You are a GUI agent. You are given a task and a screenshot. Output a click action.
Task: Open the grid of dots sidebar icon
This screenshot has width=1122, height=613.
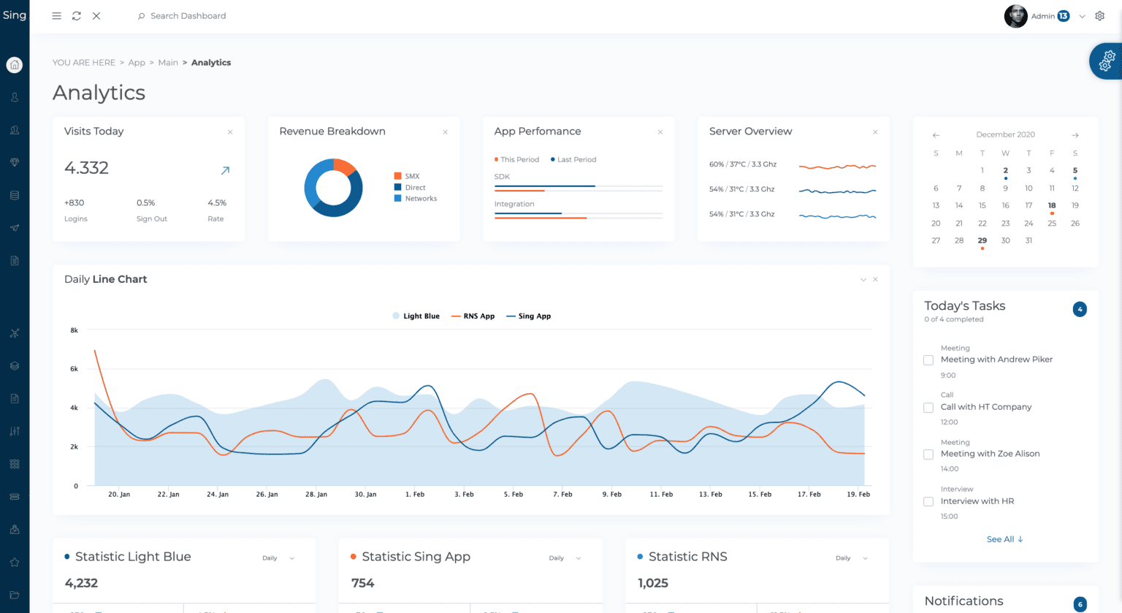(14, 464)
